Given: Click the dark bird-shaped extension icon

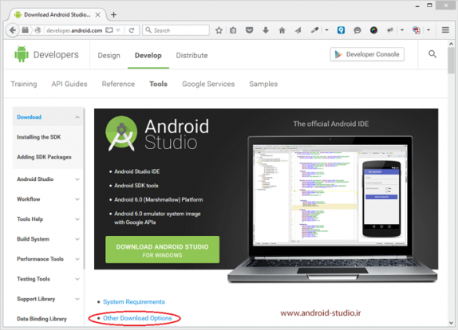Looking at the screenshot, I should point(390,30).
